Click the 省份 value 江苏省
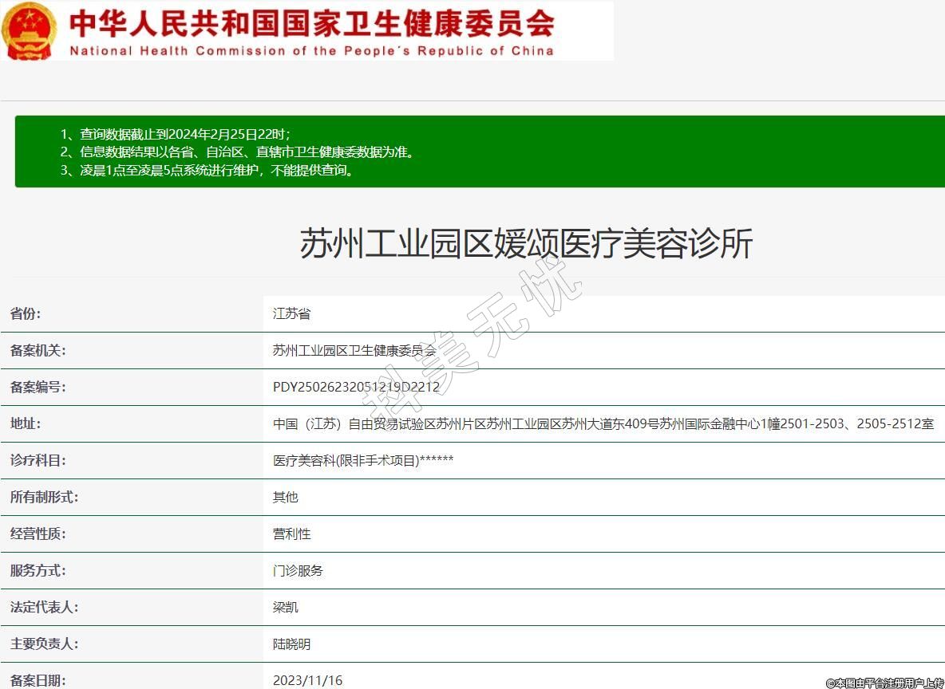The image size is (945, 689). pos(291,313)
